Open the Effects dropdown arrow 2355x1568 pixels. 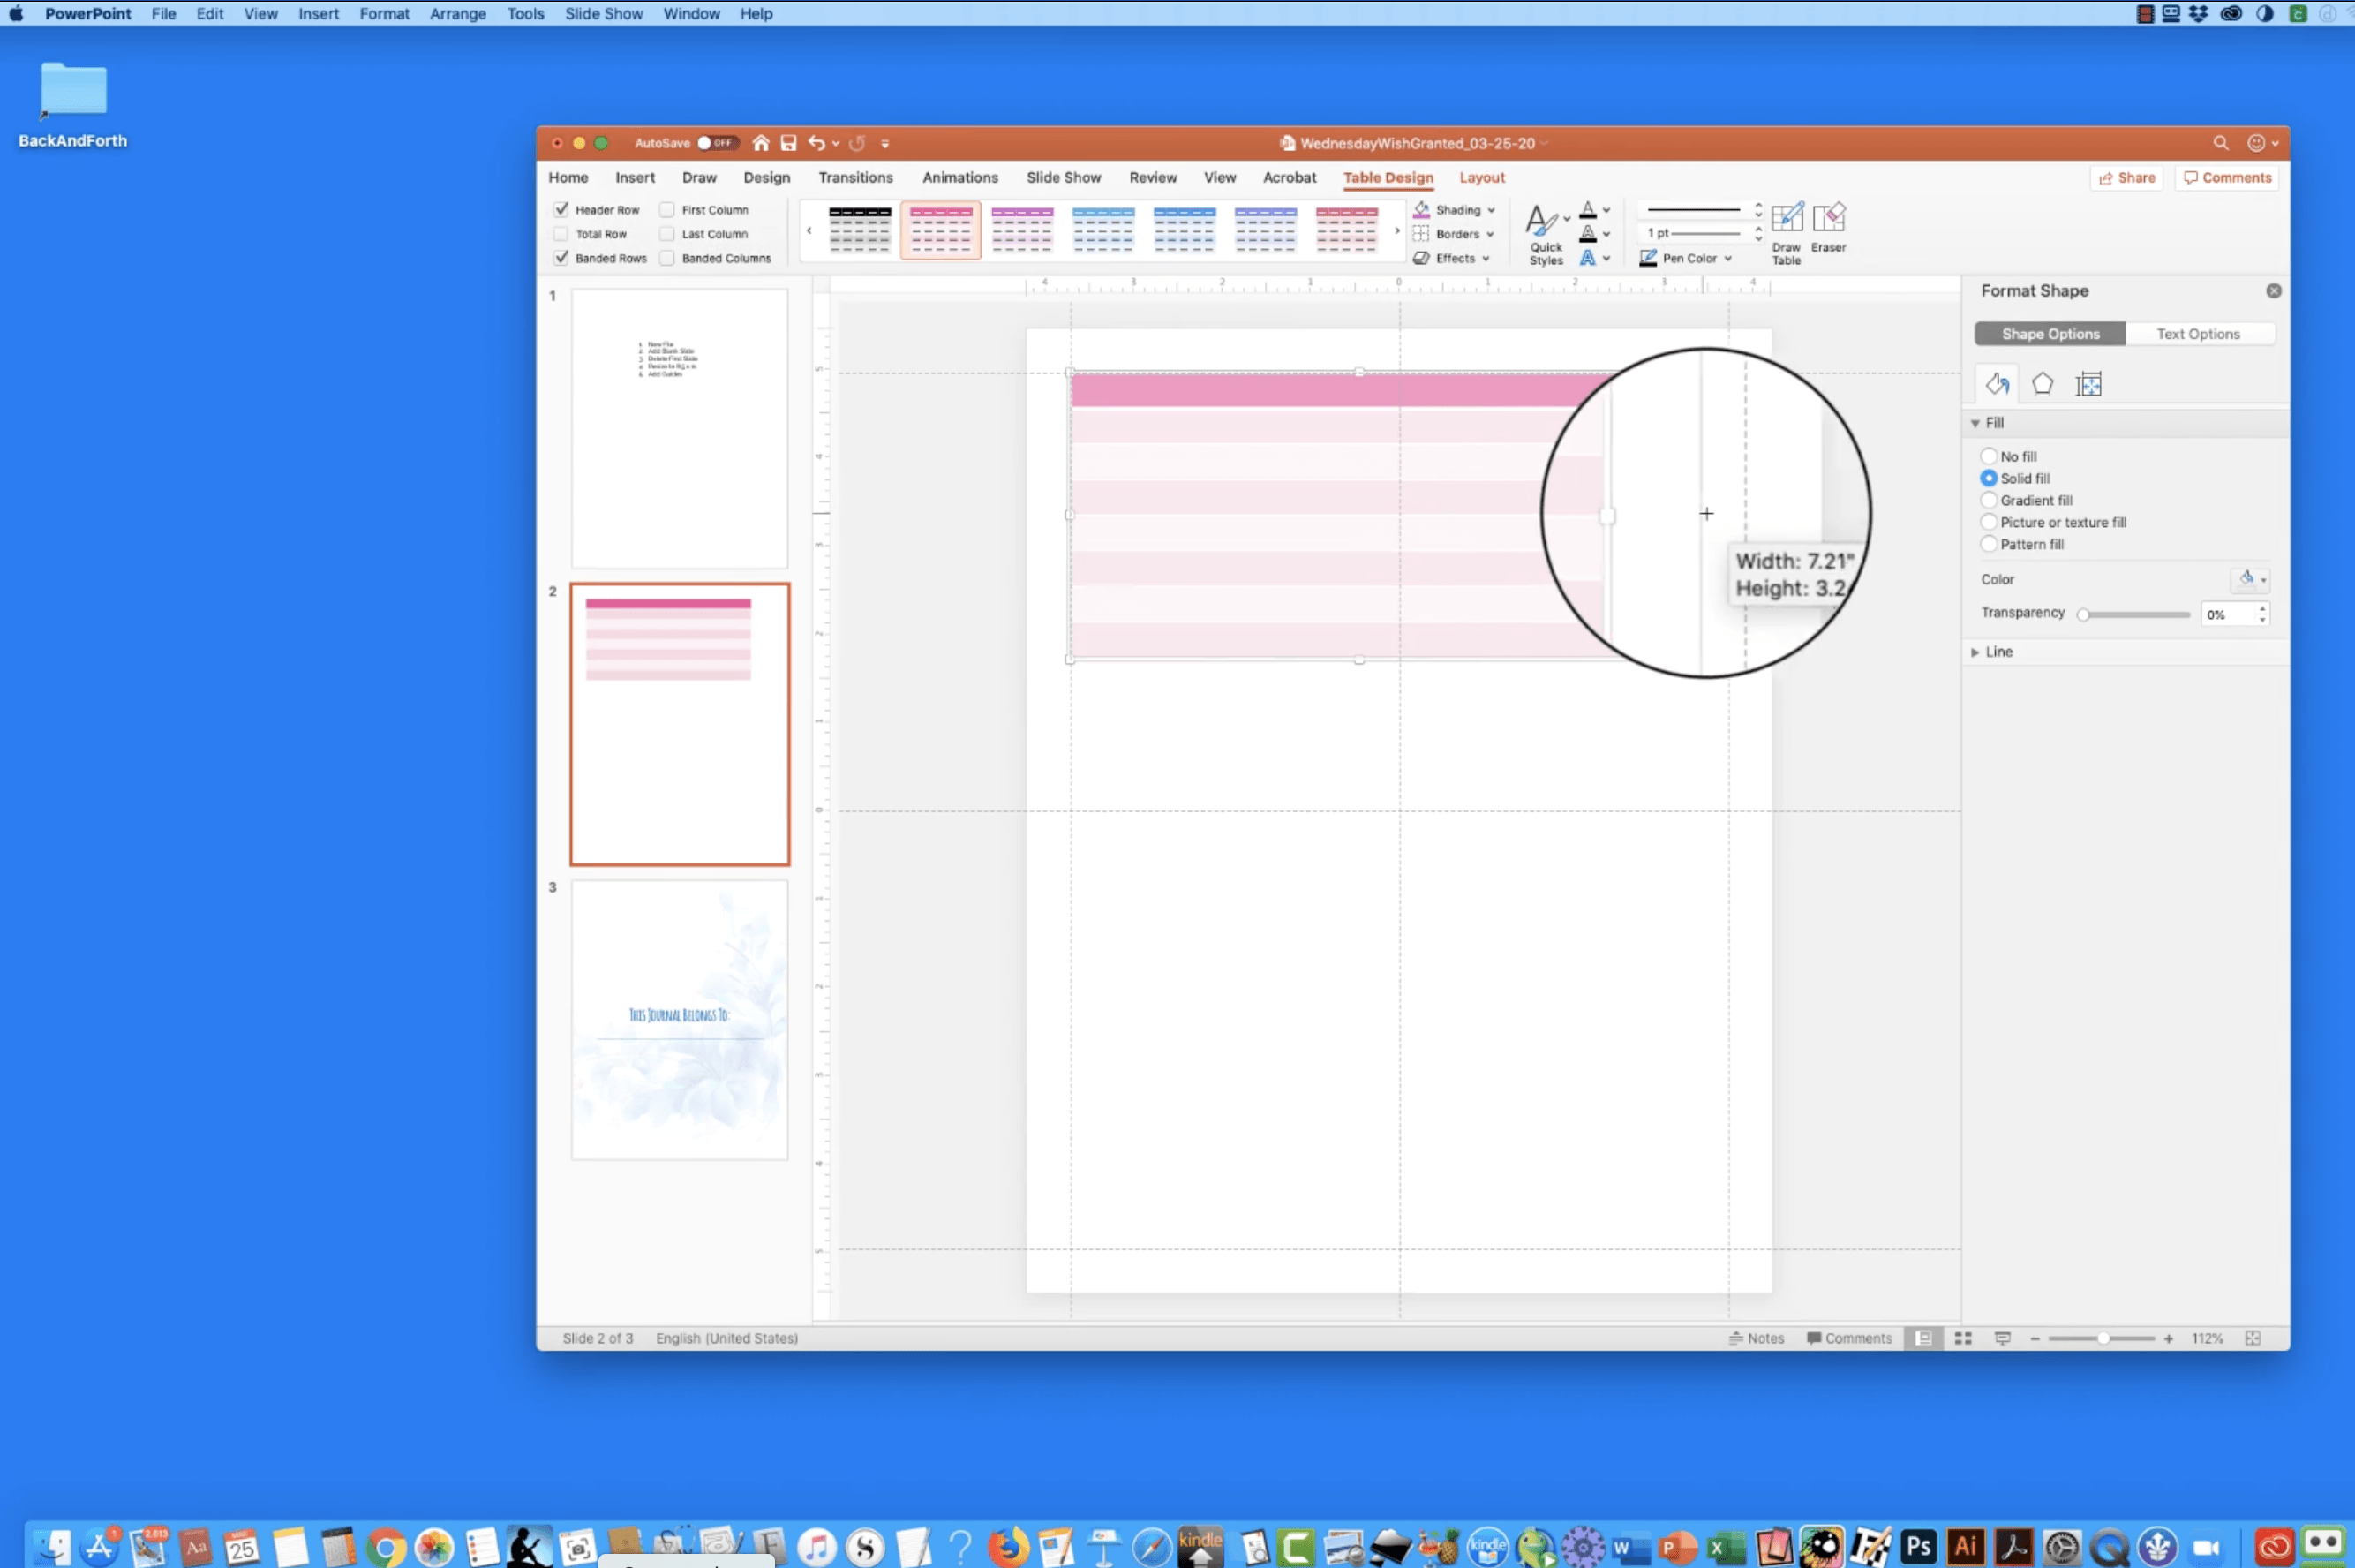tap(1486, 258)
